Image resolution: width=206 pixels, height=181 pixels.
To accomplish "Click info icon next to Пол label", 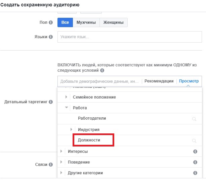I will [x=51, y=22].
